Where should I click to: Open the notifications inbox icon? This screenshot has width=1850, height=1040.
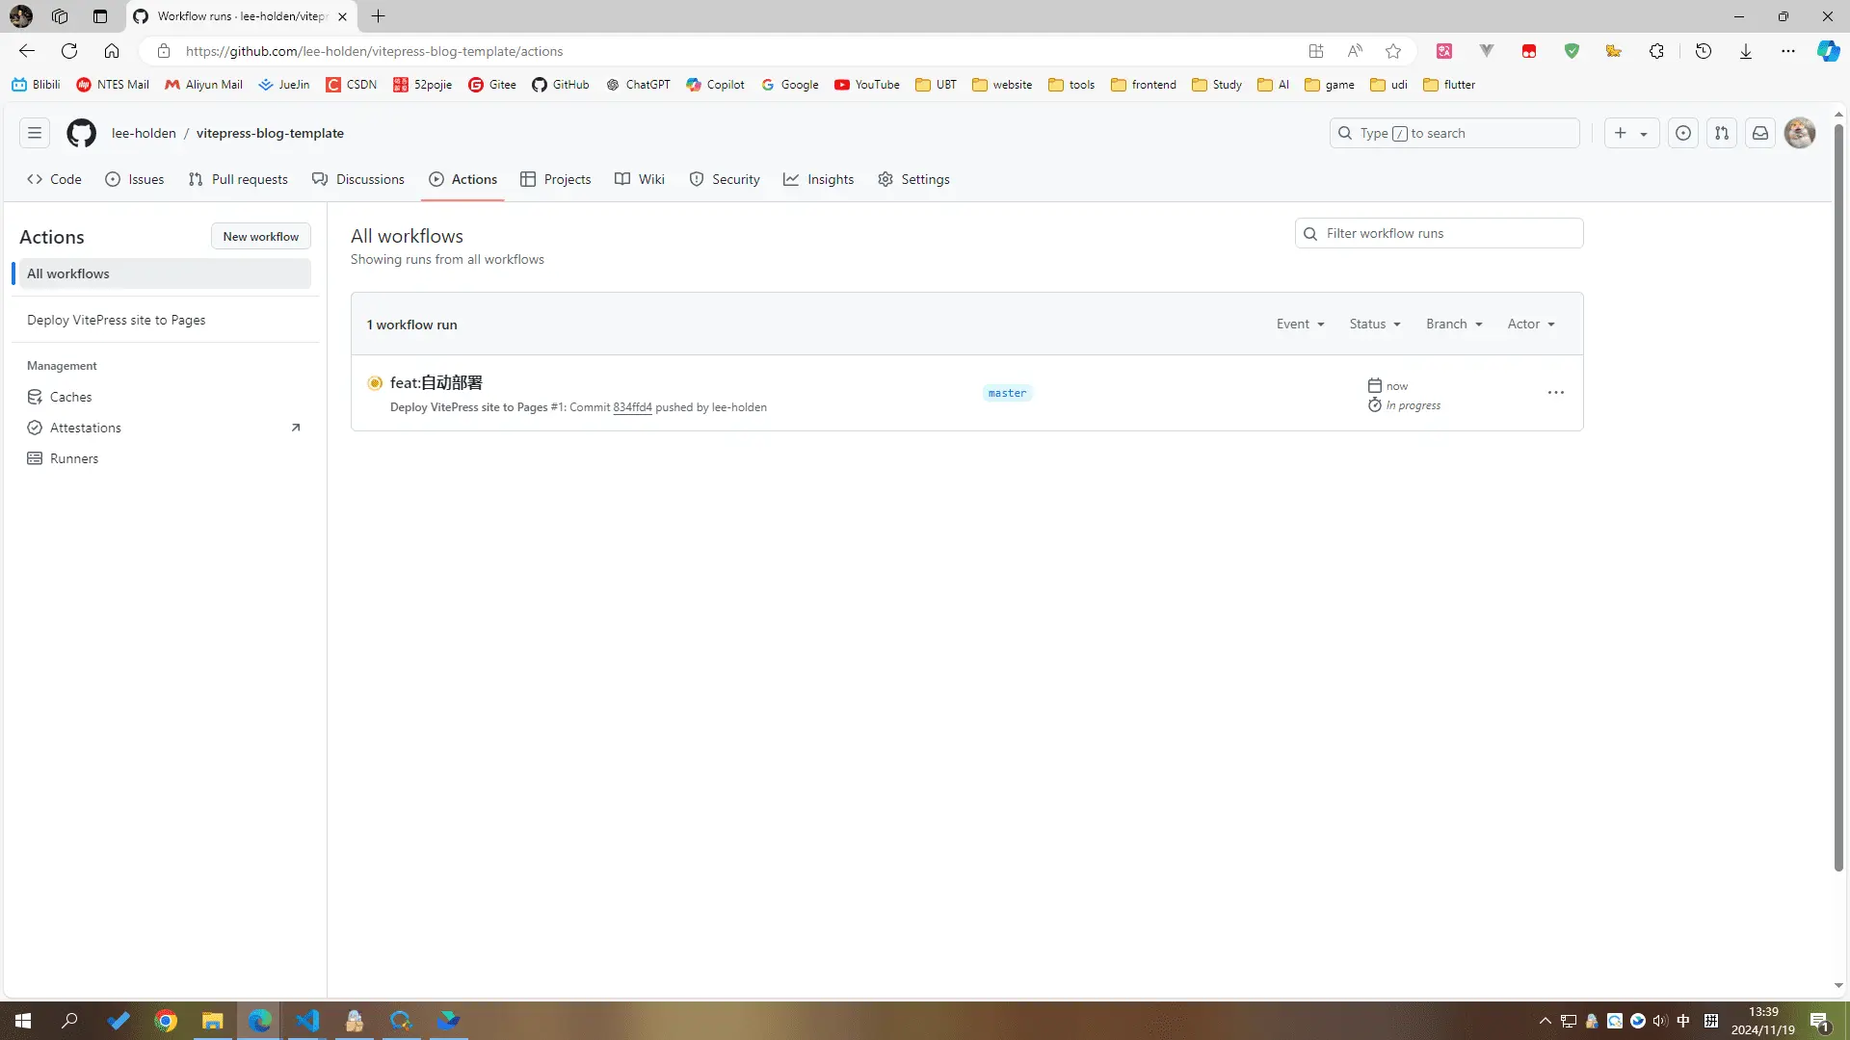1759,133
